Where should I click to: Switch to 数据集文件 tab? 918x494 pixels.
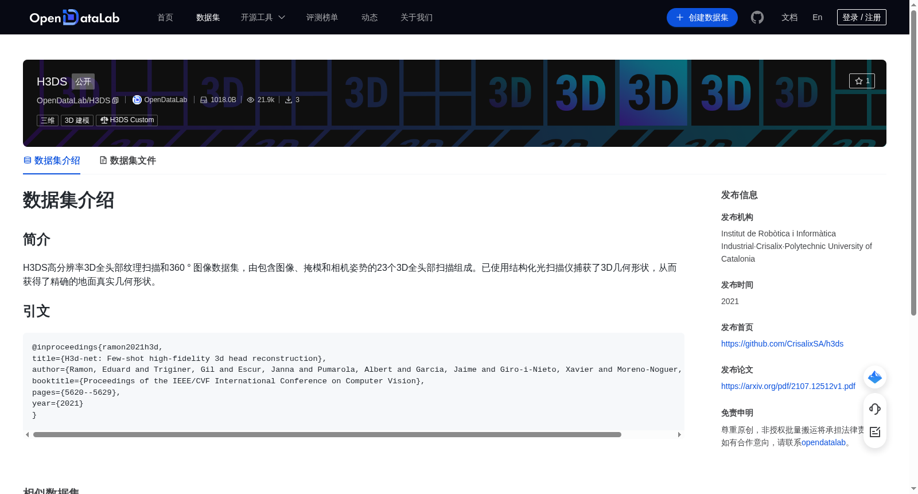pyautogui.click(x=127, y=161)
